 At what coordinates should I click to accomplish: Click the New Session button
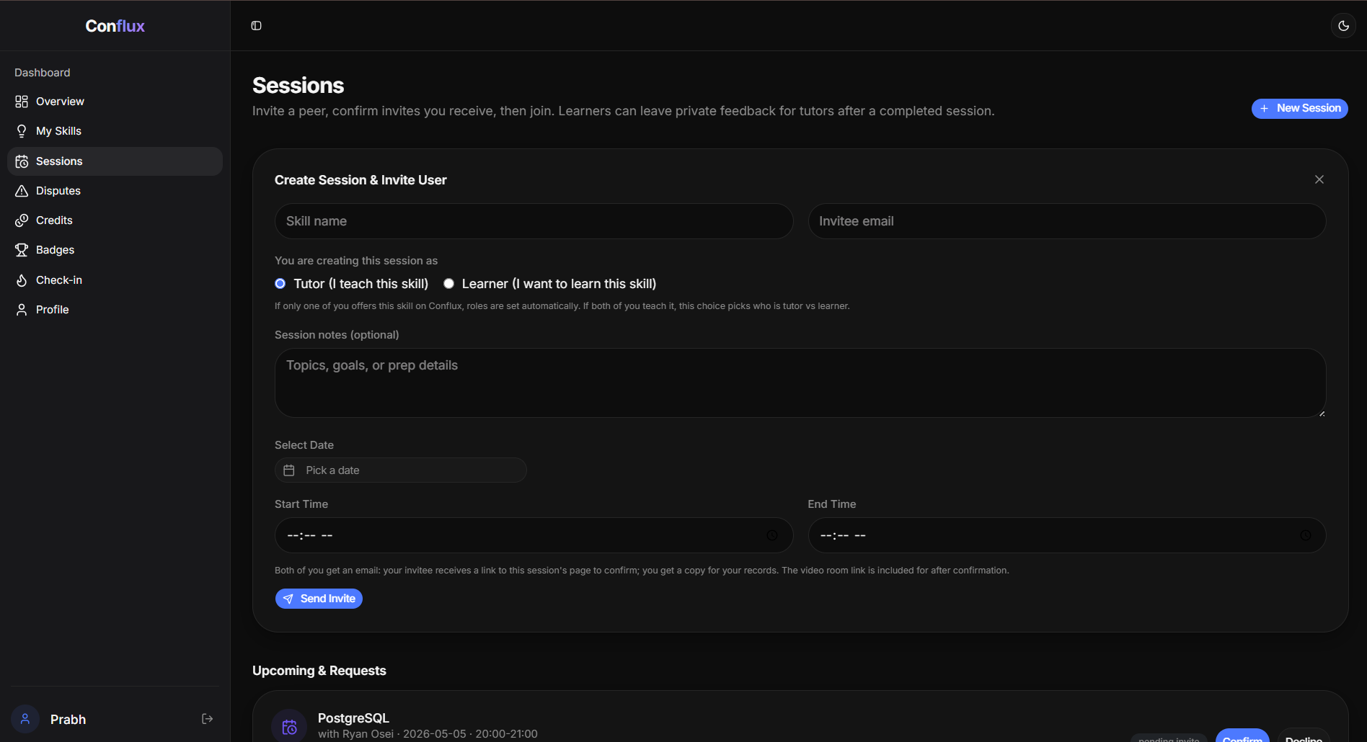coord(1299,109)
